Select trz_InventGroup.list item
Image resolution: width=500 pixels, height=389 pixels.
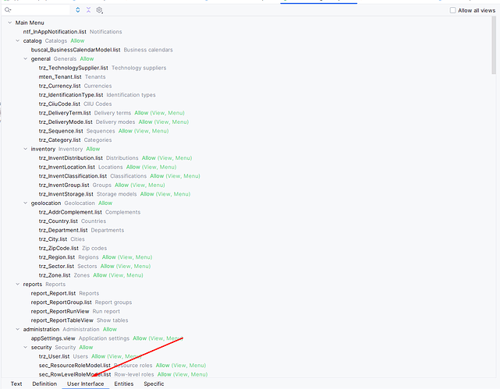tap(64, 185)
